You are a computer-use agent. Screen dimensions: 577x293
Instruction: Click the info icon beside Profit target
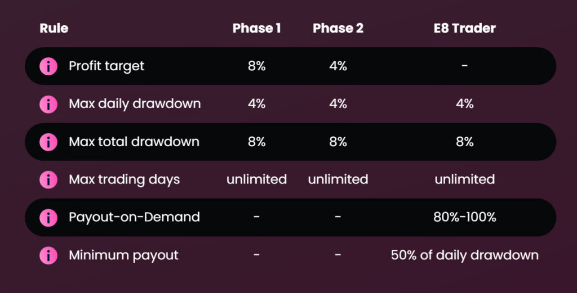pyautogui.click(x=48, y=66)
